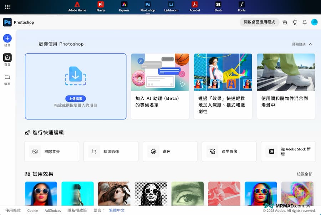321x215 pixels.
Task: Click the lightbulb tips icon
Action: point(295,22)
